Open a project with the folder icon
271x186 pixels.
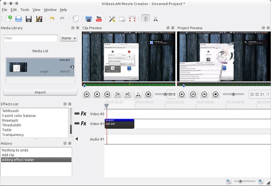19,19
